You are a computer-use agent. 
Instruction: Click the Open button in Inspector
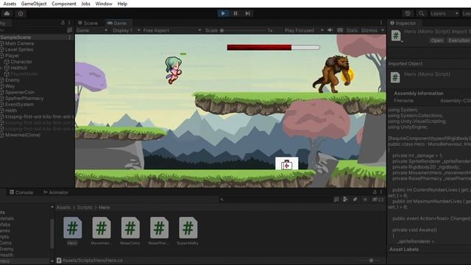[436, 40]
